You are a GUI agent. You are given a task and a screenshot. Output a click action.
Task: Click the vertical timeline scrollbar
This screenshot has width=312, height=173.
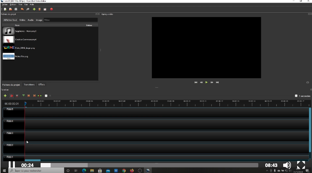pyautogui.click(x=310, y=130)
